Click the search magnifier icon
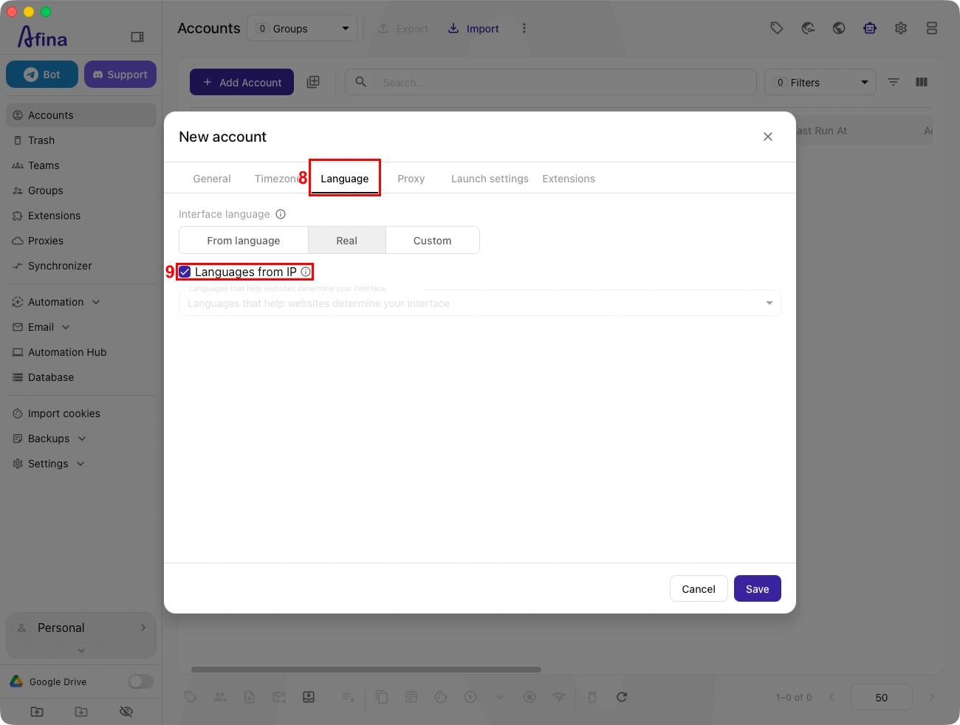Image resolution: width=960 pixels, height=725 pixels. [360, 82]
